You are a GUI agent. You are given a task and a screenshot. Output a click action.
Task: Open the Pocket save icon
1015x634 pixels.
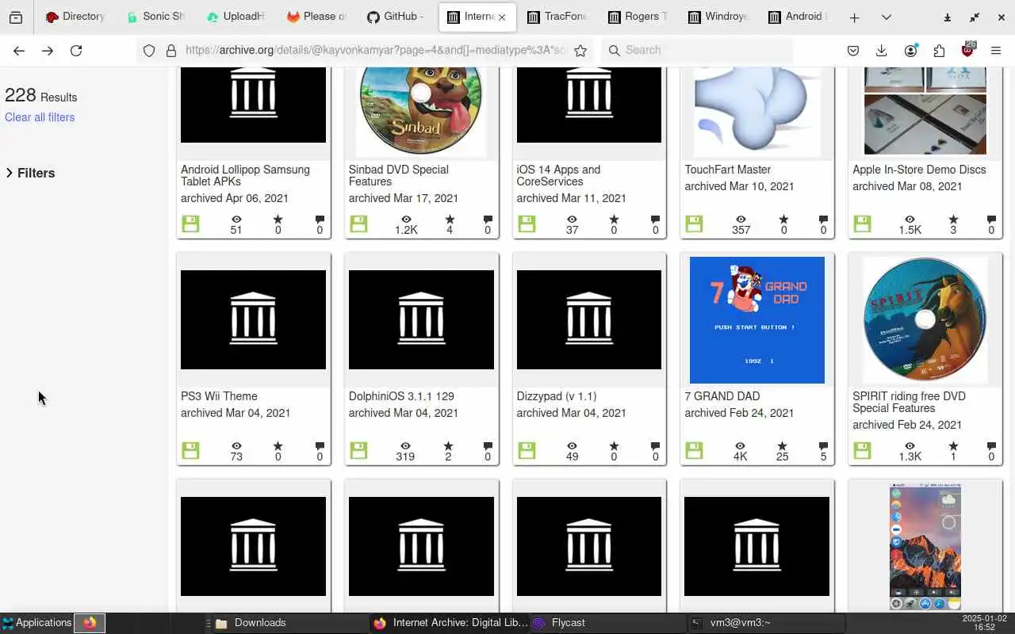point(853,50)
